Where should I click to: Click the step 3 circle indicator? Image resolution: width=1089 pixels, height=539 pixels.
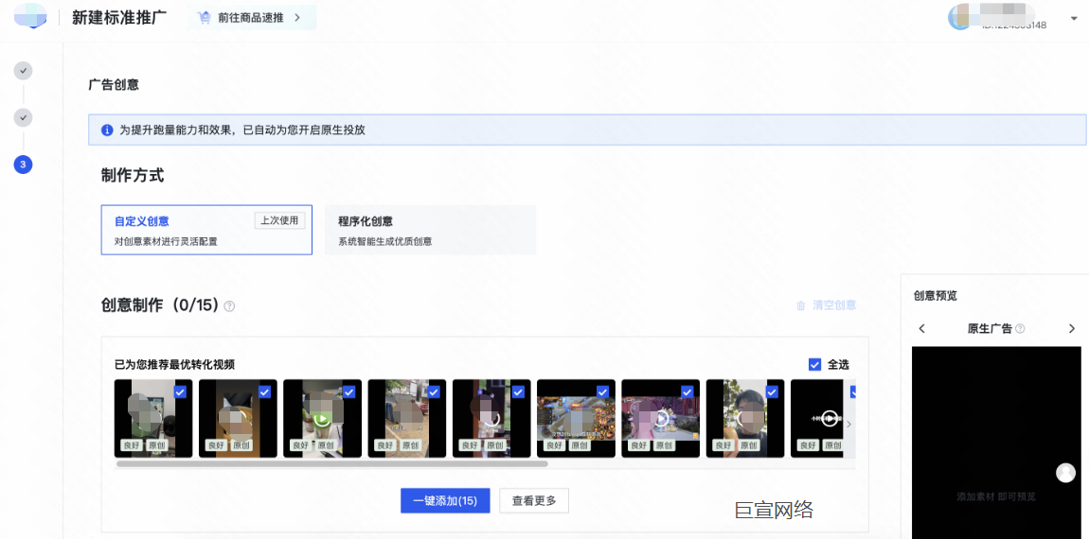point(23,165)
